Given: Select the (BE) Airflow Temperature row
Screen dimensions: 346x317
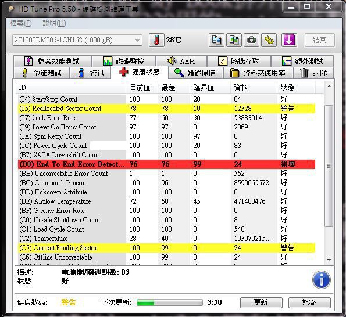Looking at the screenshot, I should click(x=166, y=201).
